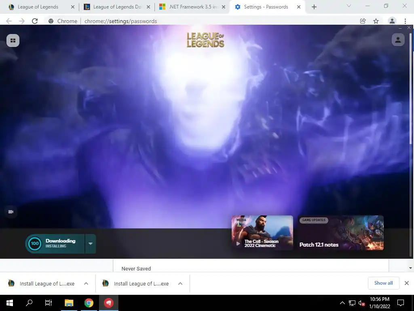Screen dimensions: 414x311
Task: Open the Chrome profile avatar
Action: click(x=392, y=21)
